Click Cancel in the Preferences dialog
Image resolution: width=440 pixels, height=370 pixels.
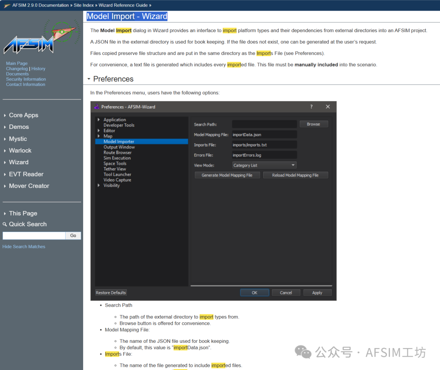tap(286, 293)
